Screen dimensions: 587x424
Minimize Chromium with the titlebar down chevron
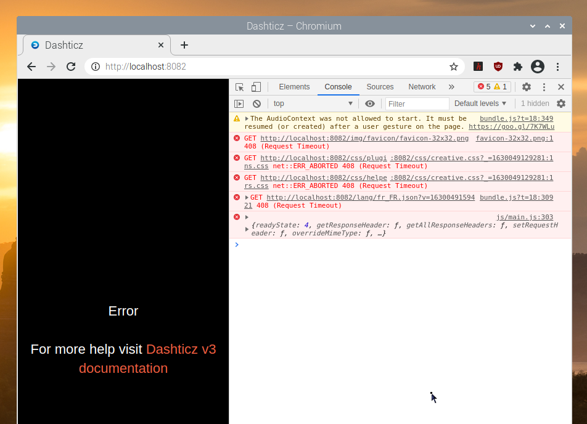533,26
